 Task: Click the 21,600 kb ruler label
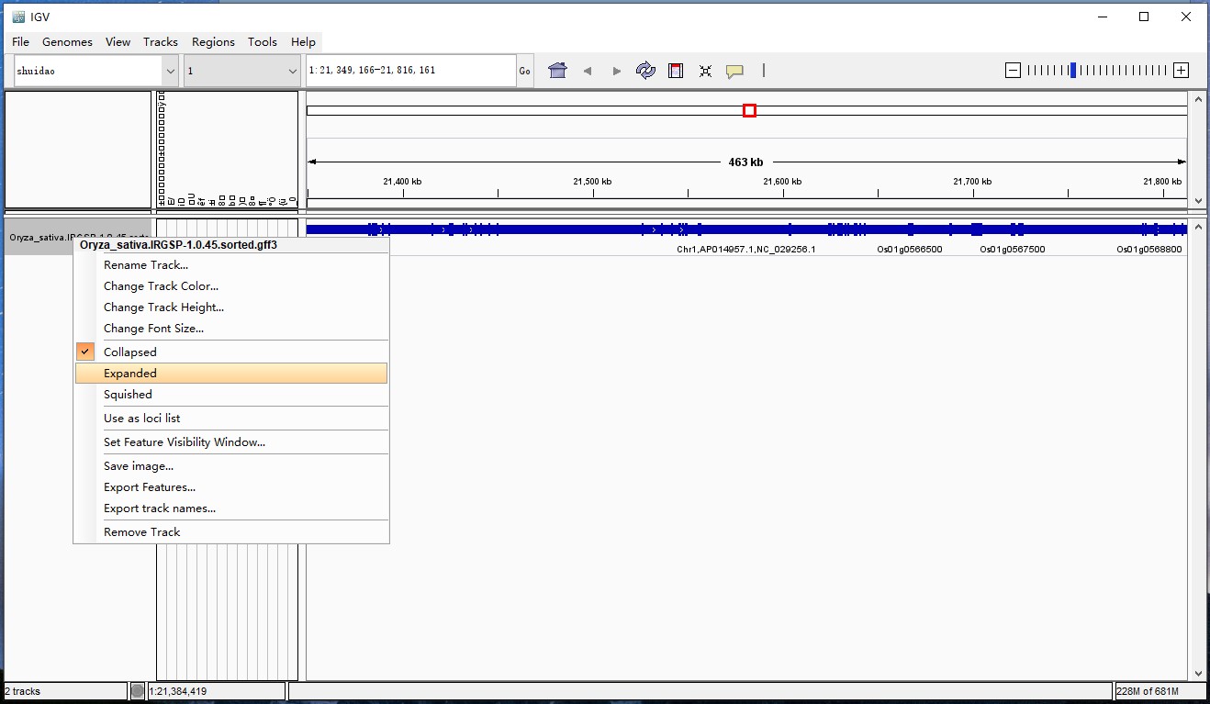pyautogui.click(x=782, y=182)
